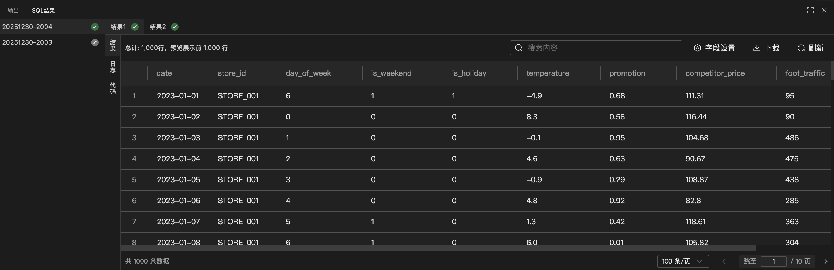Click the jump-to page number field
The image size is (834, 270).
(x=774, y=261)
